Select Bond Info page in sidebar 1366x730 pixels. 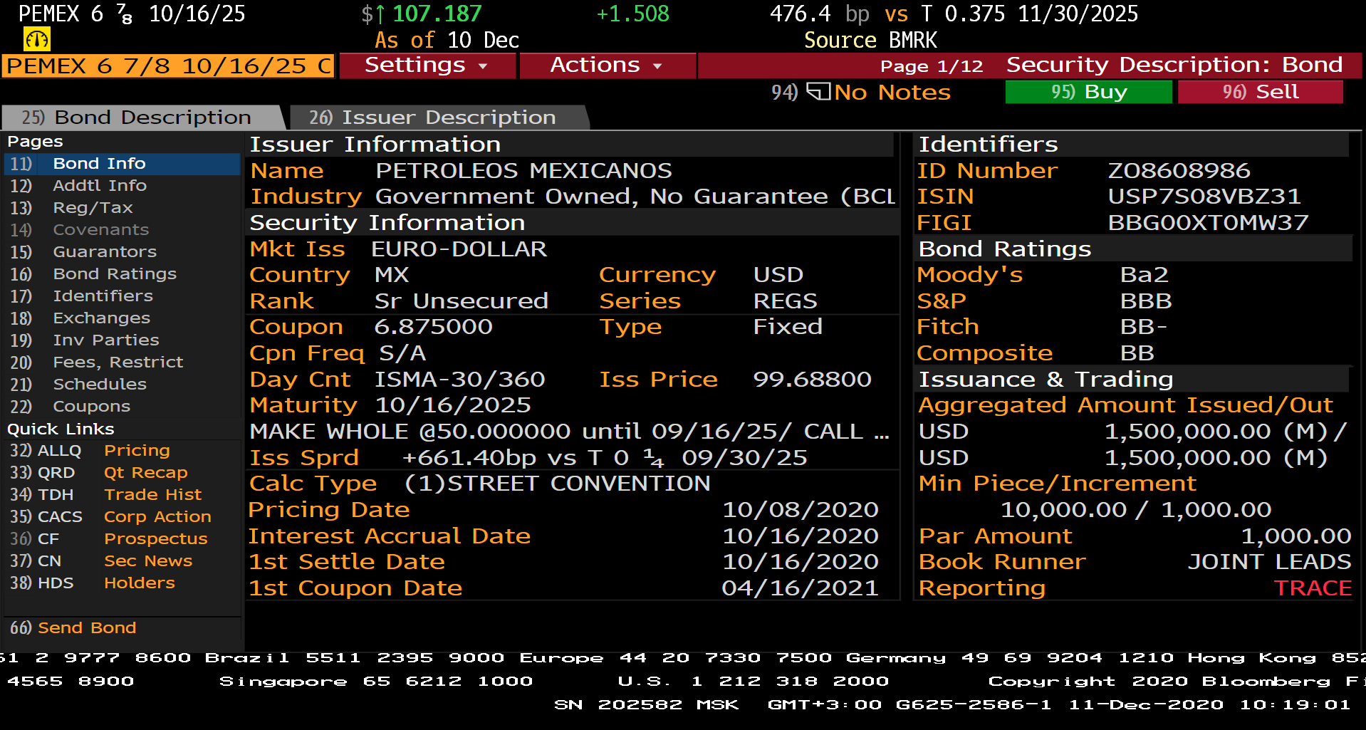tap(122, 164)
